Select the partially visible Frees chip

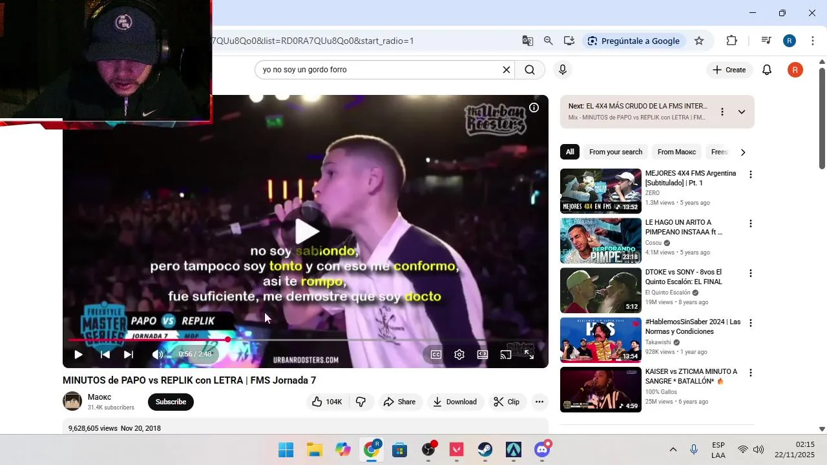[x=718, y=152]
